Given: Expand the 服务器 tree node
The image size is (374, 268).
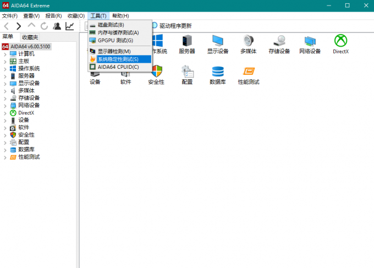Looking at the screenshot, I should tap(5, 76).
